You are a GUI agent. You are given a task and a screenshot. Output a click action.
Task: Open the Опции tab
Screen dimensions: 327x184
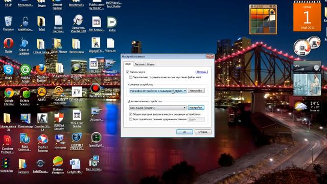point(151,64)
